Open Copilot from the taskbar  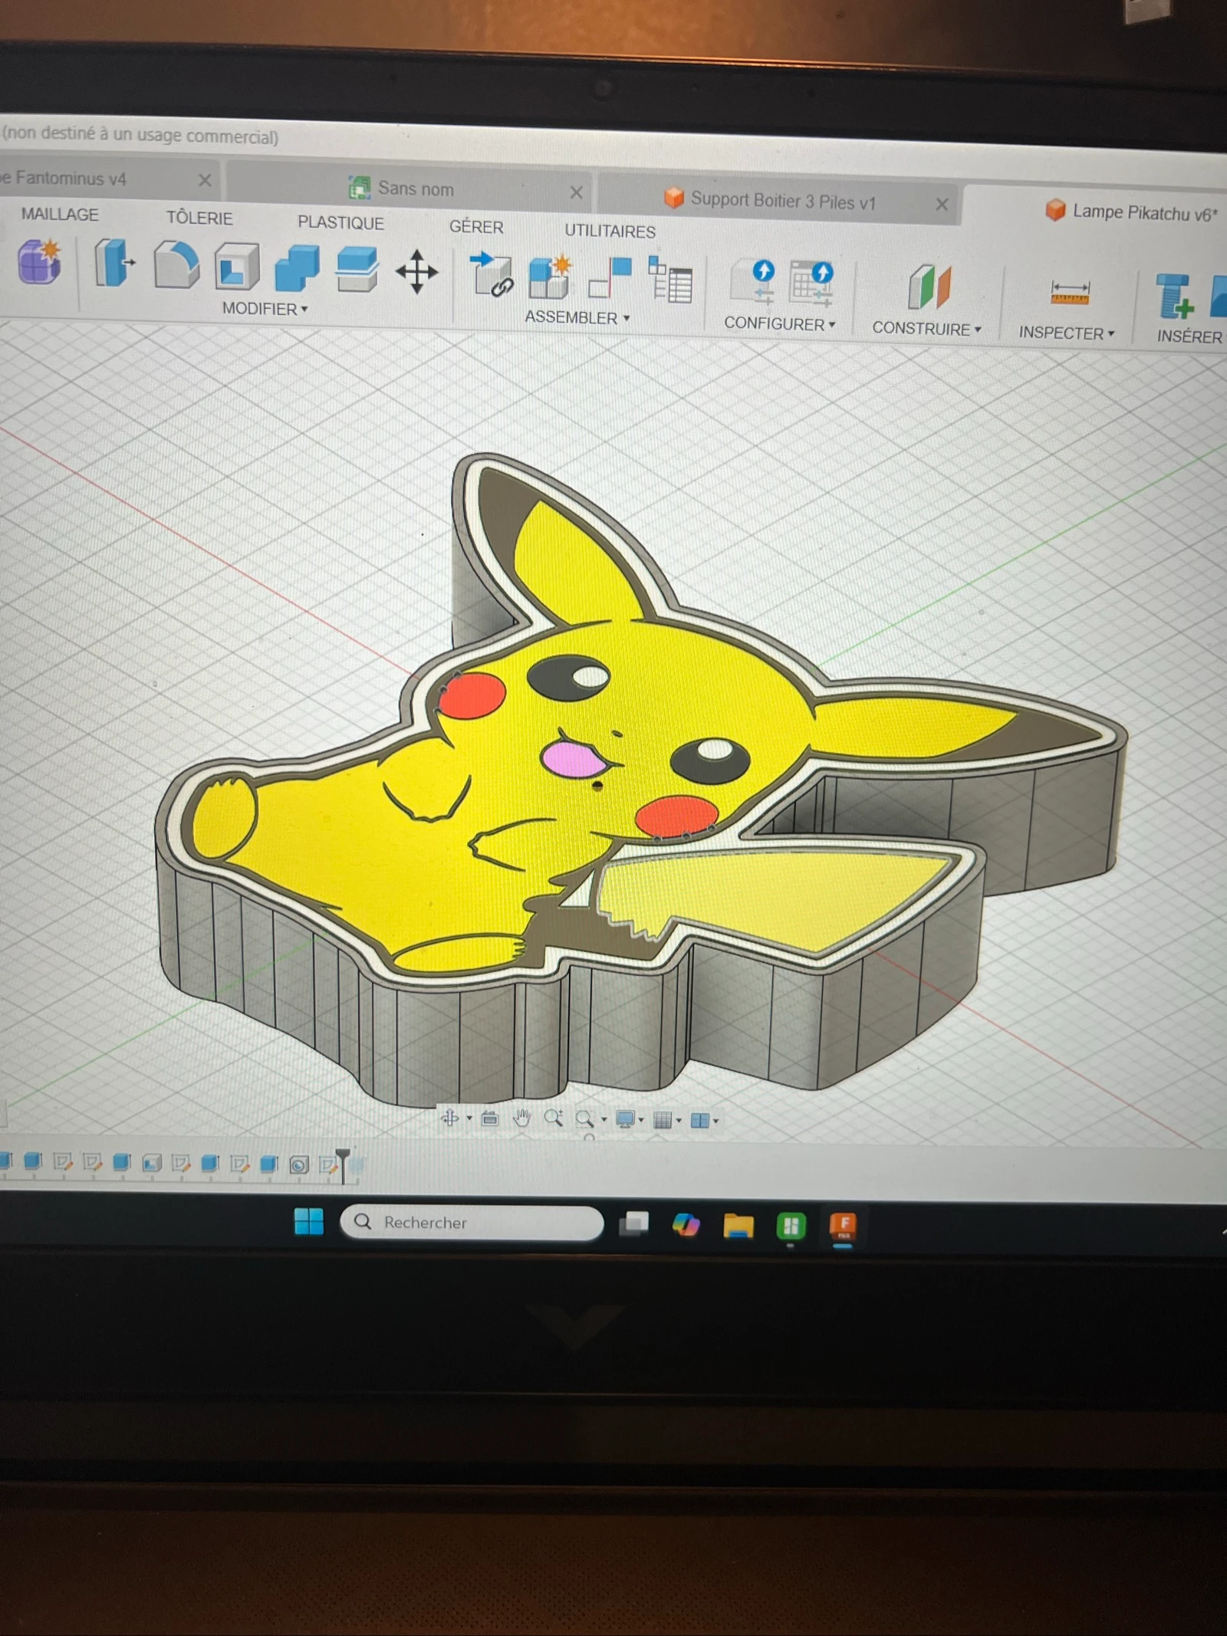686,1225
